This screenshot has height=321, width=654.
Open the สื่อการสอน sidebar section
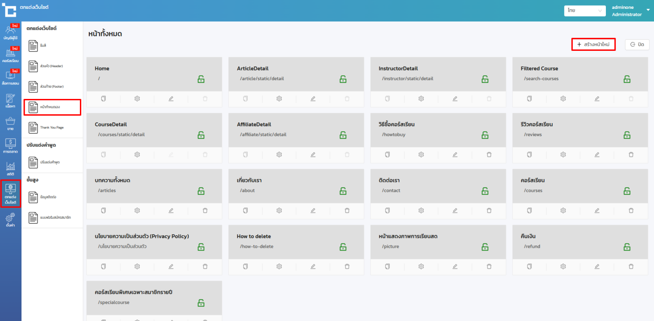[x=10, y=77]
